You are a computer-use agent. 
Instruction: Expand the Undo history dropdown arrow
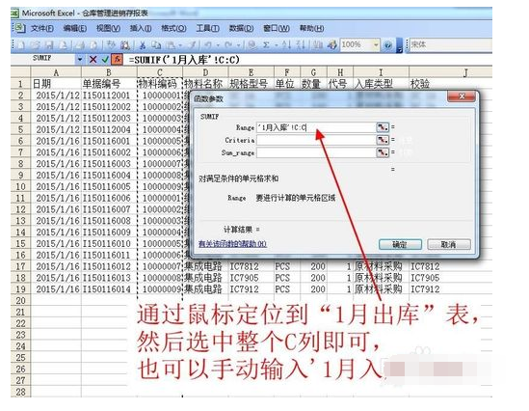coord(218,45)
